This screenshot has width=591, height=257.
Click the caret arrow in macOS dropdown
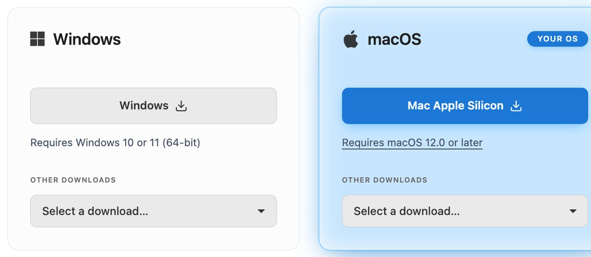[573, 211]
